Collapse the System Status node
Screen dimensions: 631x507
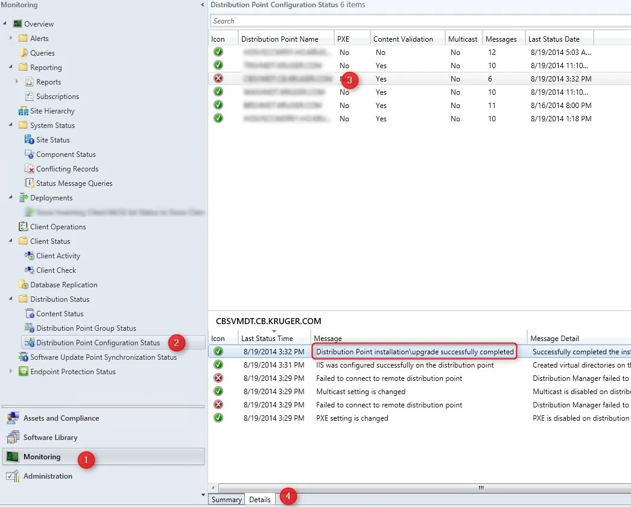coord(11,125)
